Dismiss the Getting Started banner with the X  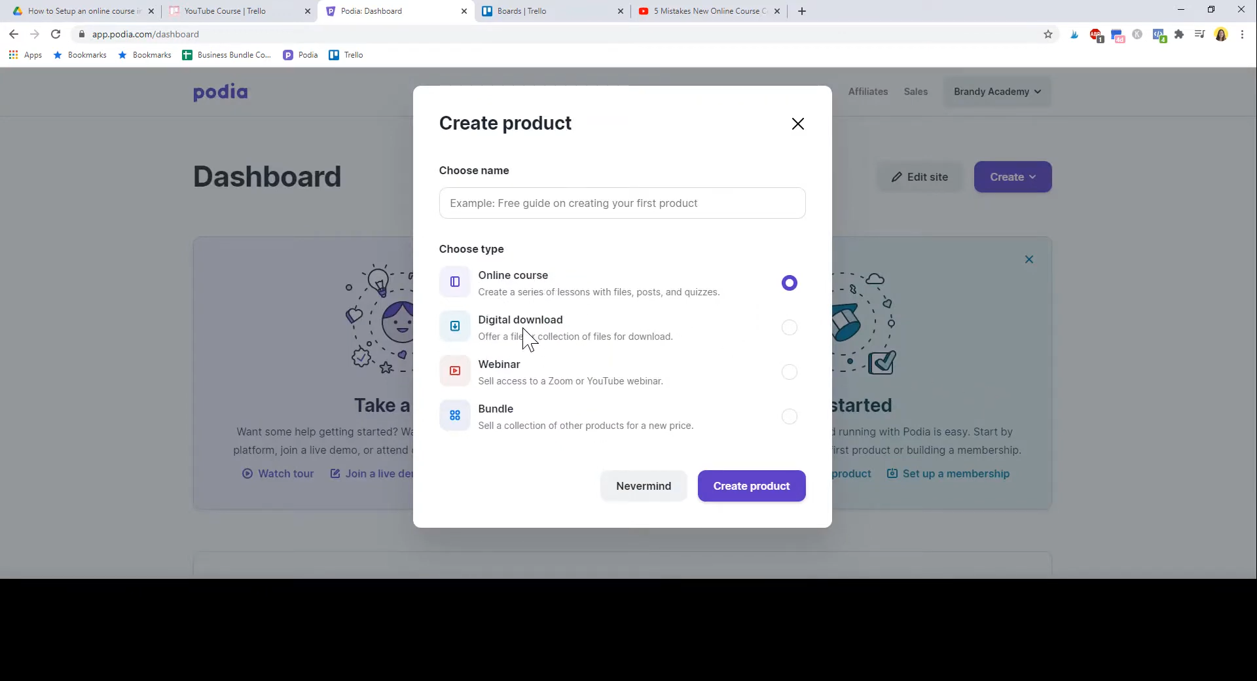1029,259
